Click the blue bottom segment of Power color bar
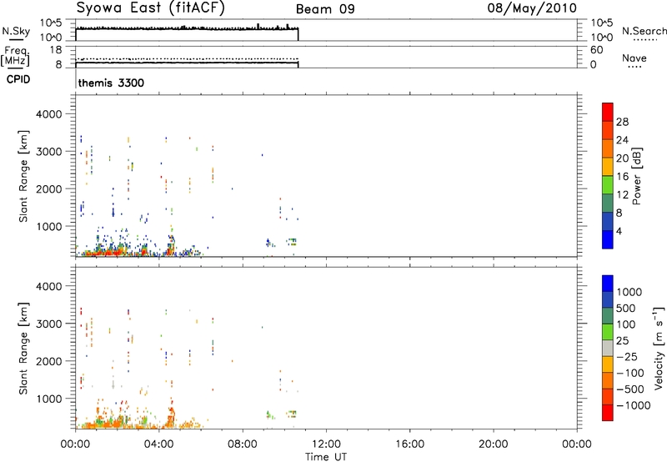667x462 pixels. click(608, 239)
